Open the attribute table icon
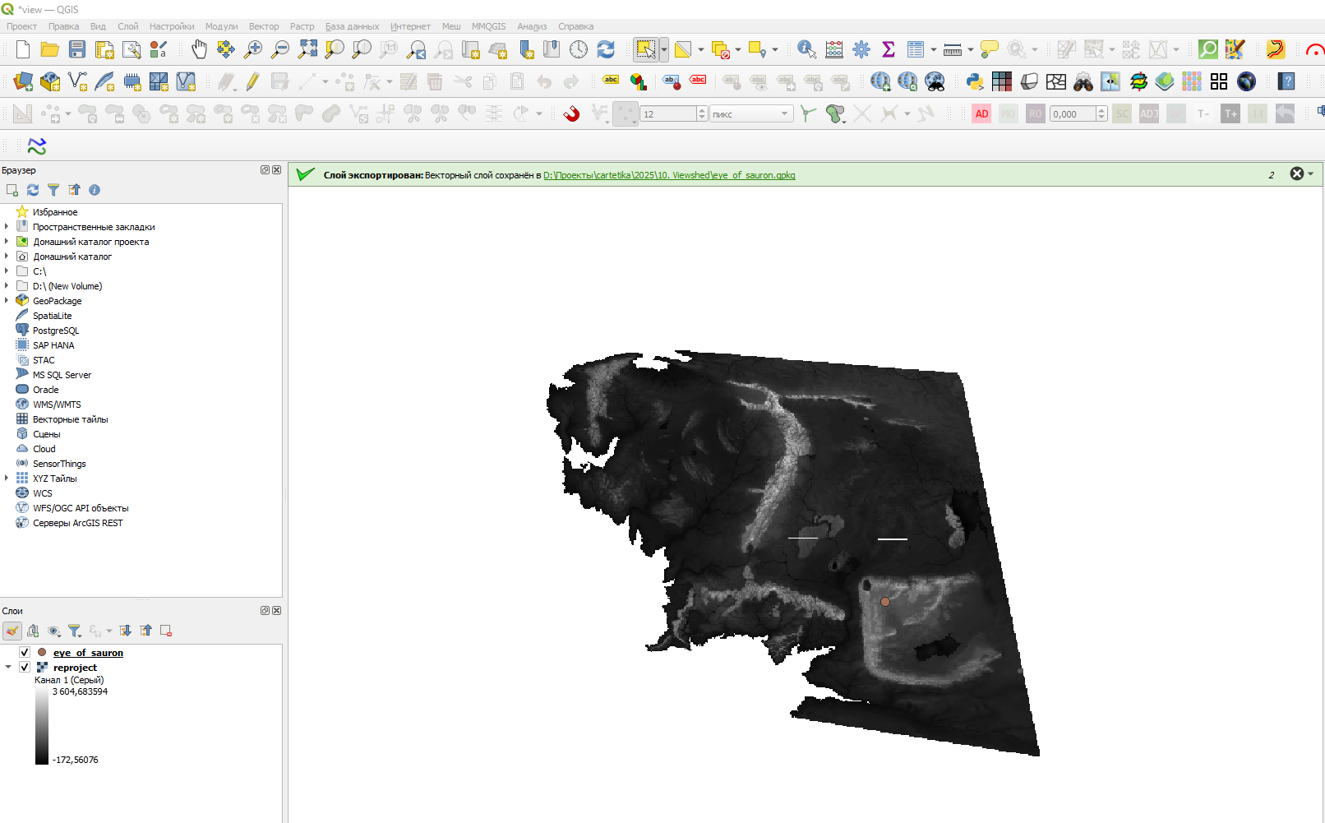 916,49
